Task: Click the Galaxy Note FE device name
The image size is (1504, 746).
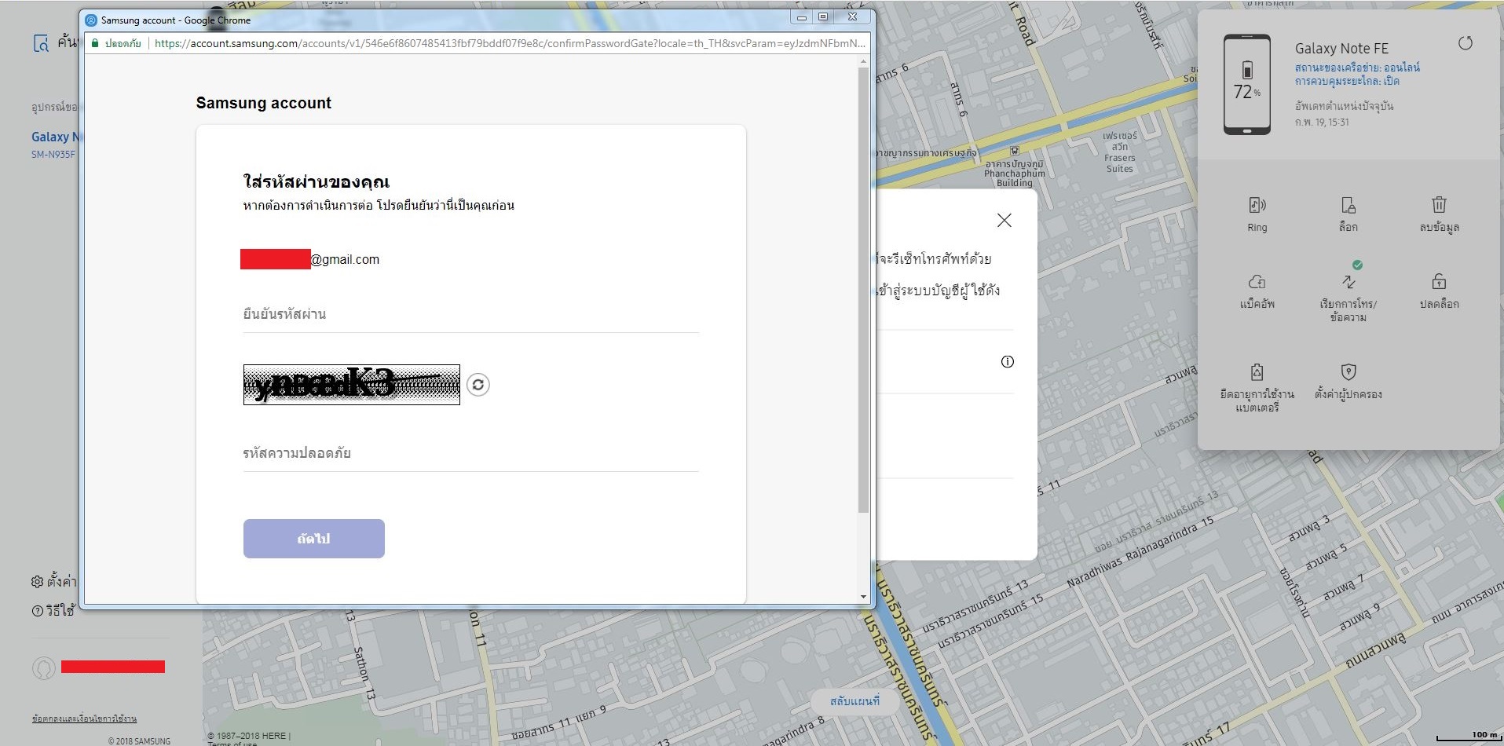Action: (1341, 49)
